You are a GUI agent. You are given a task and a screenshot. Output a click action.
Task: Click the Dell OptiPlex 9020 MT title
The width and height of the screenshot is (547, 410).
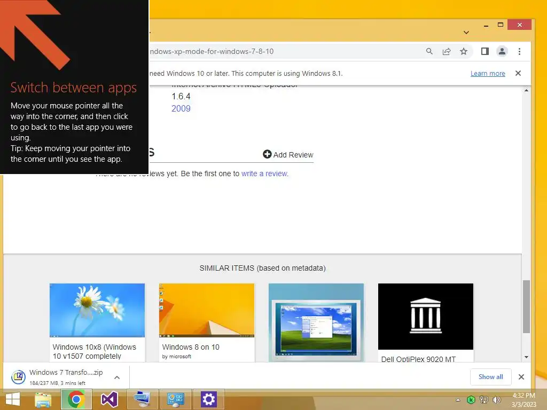pyautogui.click(x=418, y=359)
